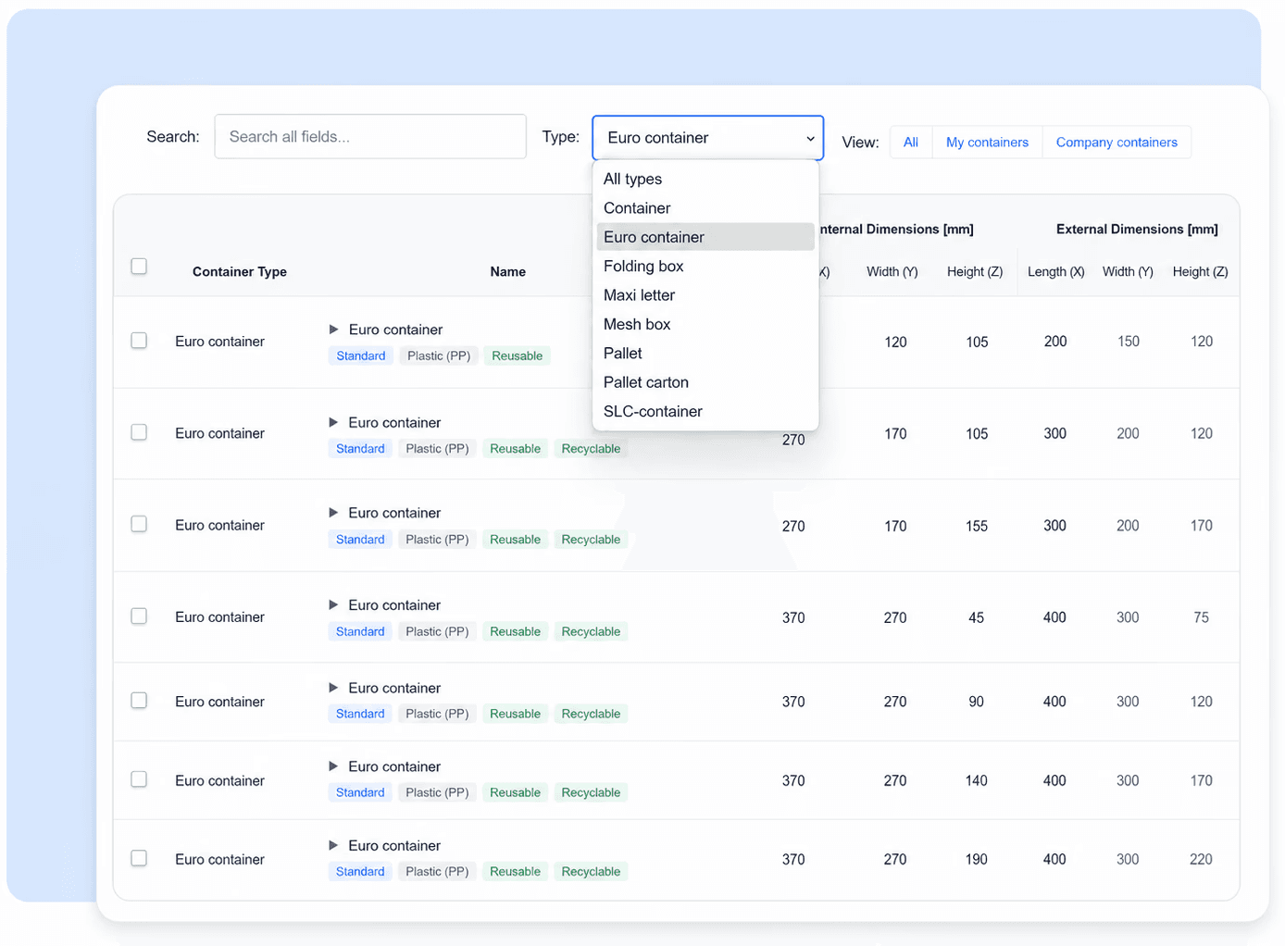This screenshot has height=946, width=1285.
Task: Click the Recyclable tag in the internal height 190 row
Action: coord(591,872)
